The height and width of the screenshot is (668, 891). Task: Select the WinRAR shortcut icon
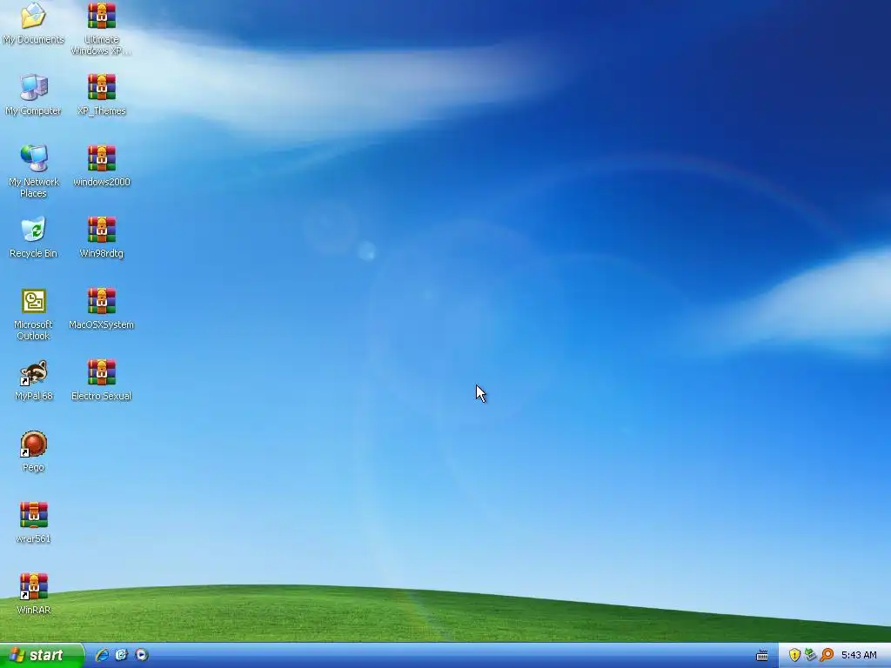(x=34, y=594)
